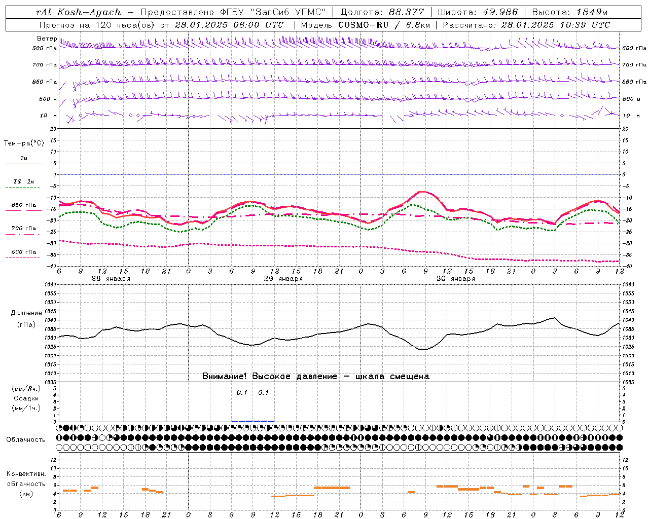Image resolution: width=649 pixels, height=519 pixels.
Task: Click the Облачность cloudiness row label
Action: [26, 440]
